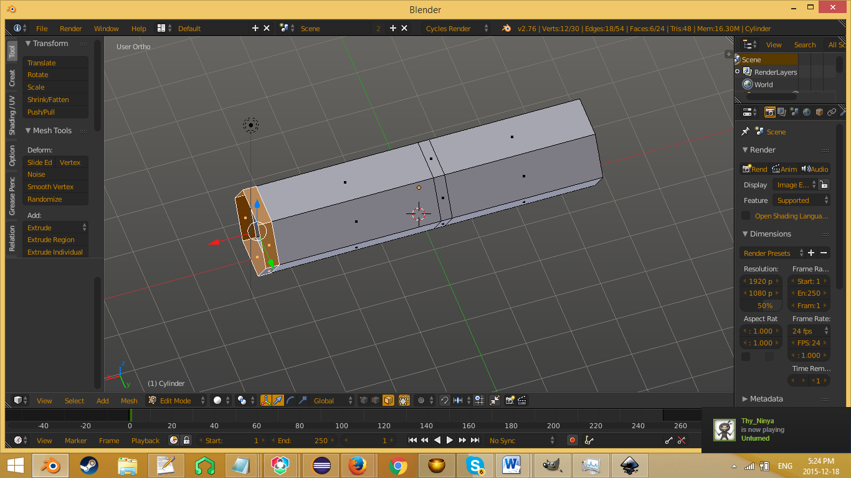The width and height of the screenshot is (851, 478).
Task: Collapse the Render panel
Action: click(x=745, y=150)
